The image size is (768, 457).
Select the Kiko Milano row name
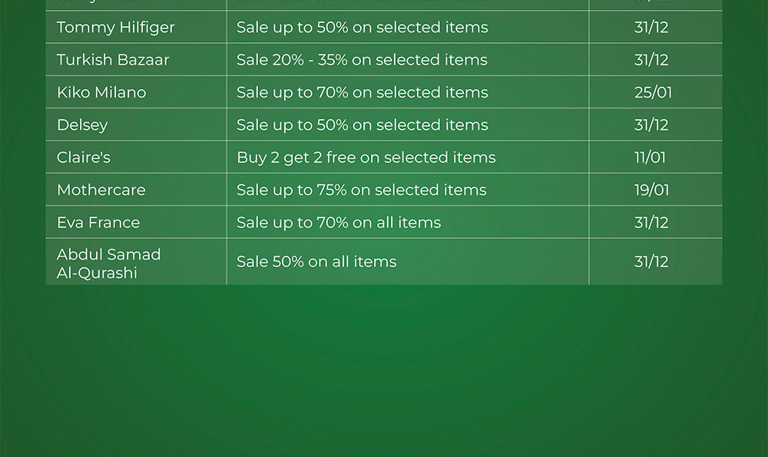tap(101, 92)
